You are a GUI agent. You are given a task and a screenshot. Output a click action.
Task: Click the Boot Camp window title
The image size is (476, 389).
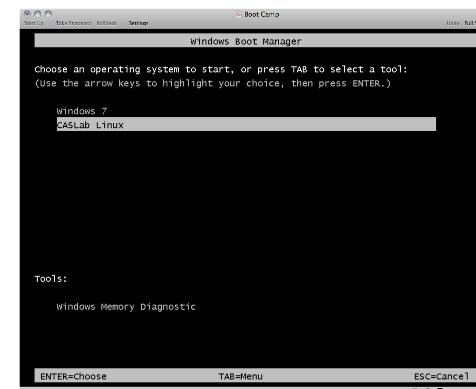tap(262, 14)
